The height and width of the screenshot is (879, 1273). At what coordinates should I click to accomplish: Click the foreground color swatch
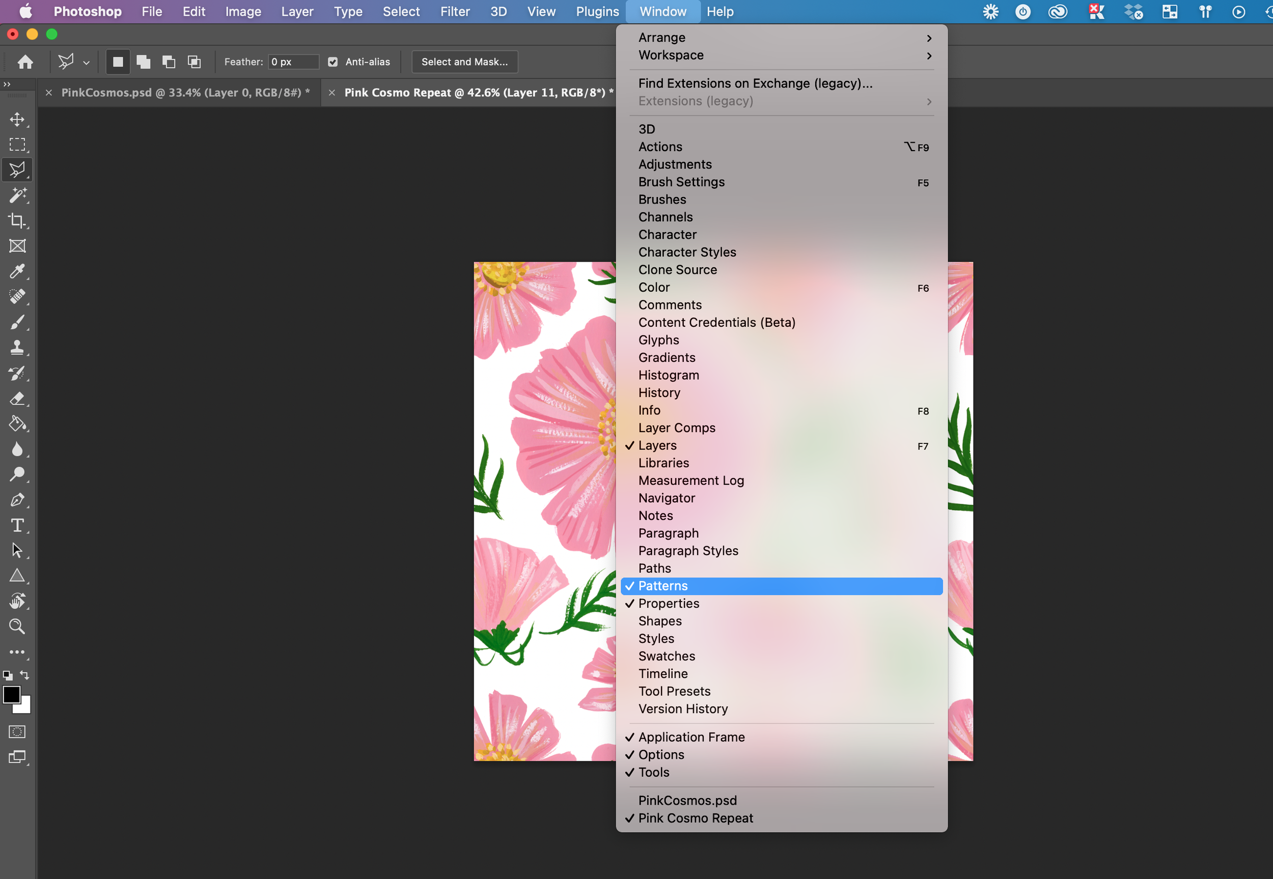(13, 695)
